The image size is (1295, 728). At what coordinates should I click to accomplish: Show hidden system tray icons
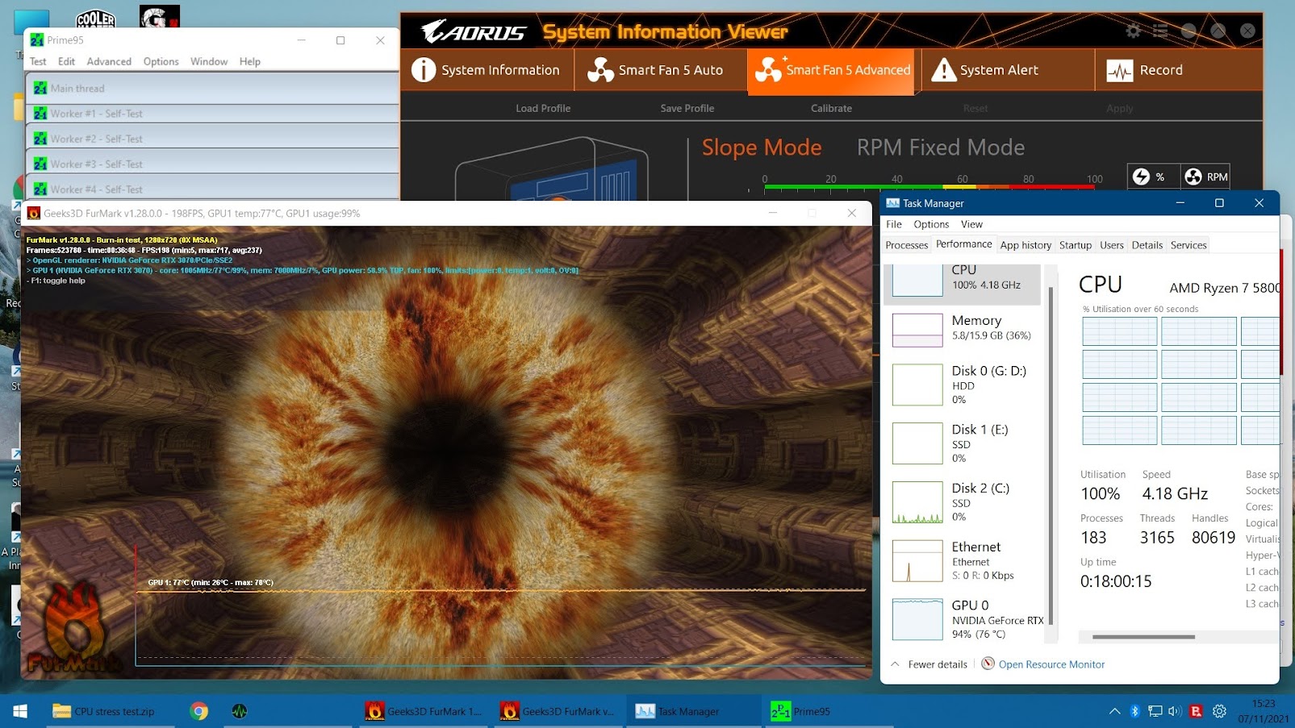coord(1114,711)
